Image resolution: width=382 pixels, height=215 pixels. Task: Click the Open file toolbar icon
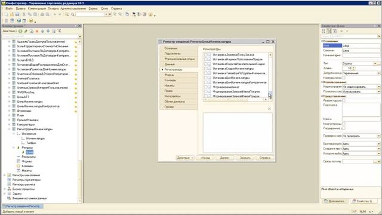tap(12, 14)
